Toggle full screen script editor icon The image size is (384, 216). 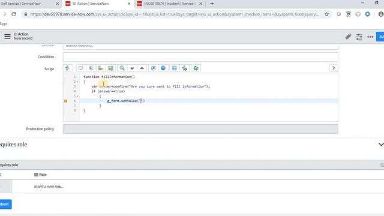[154, 68]
